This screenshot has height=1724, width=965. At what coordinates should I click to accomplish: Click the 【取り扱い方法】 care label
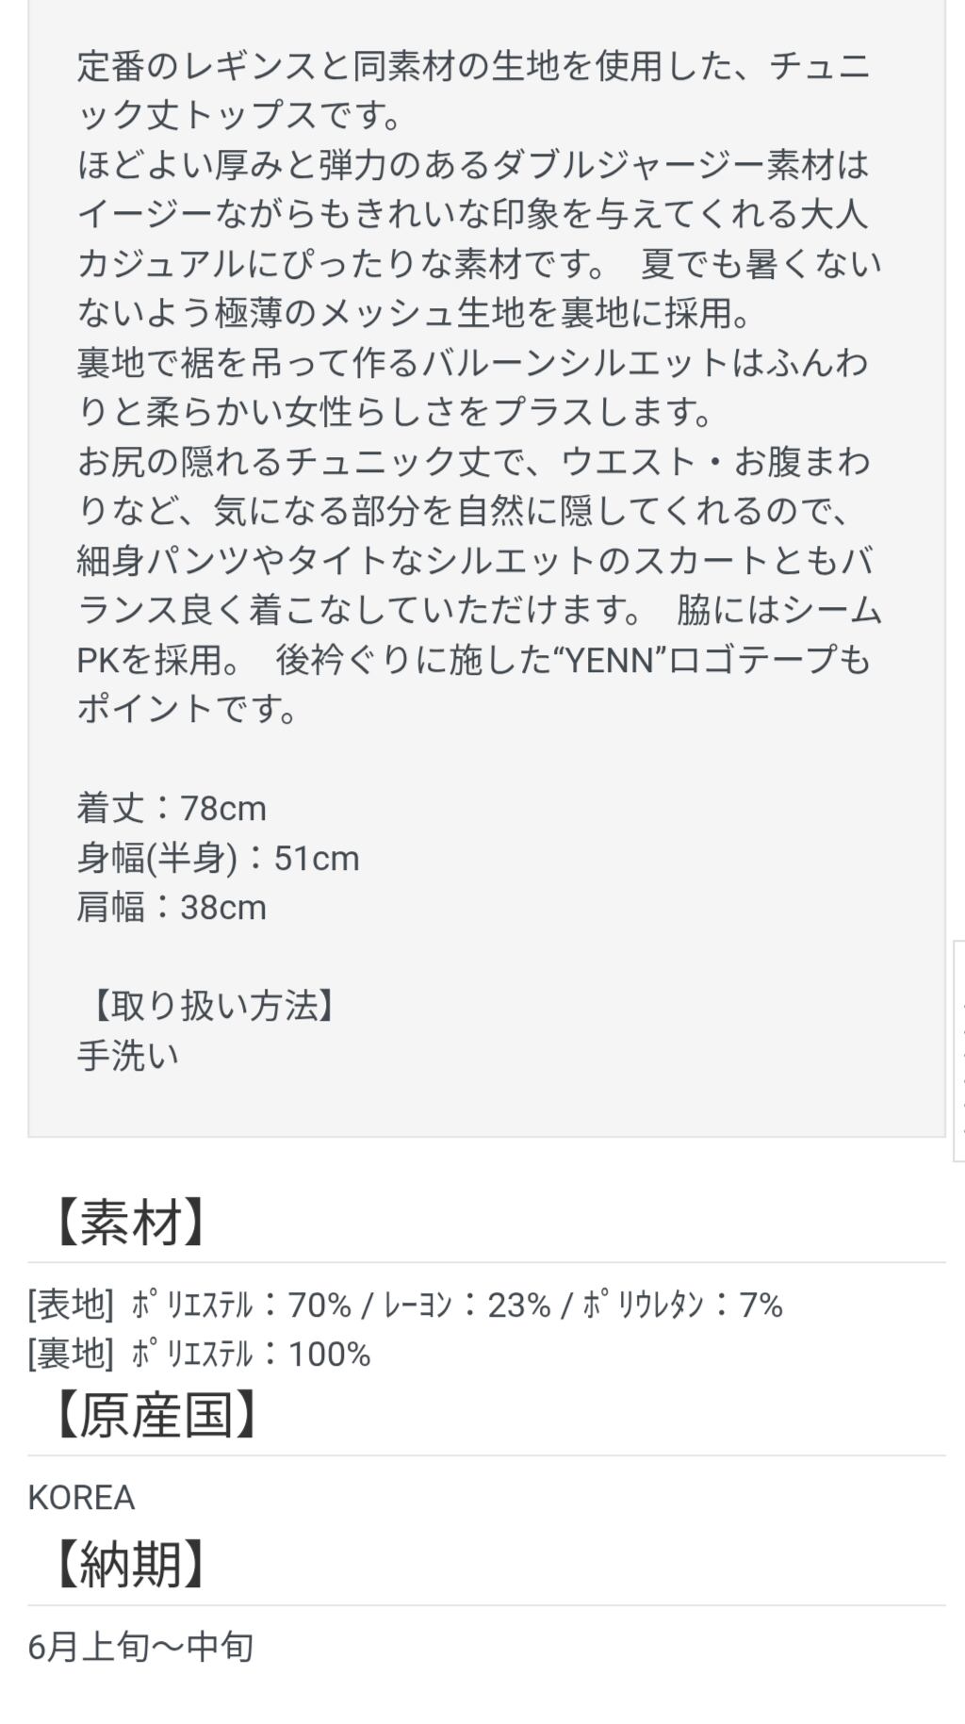coord(212,1007)
